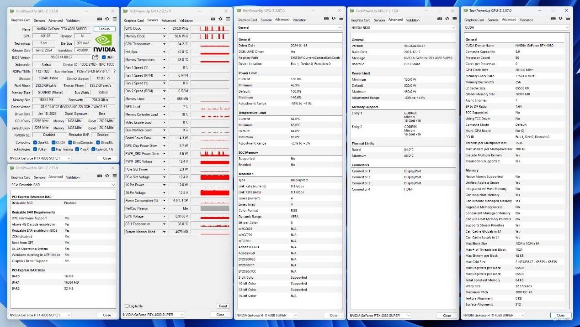This screenshot has width=580, height=327.
Task: Open Validation tab in the NVIDIA BIOS window
Action: point(413,20)
